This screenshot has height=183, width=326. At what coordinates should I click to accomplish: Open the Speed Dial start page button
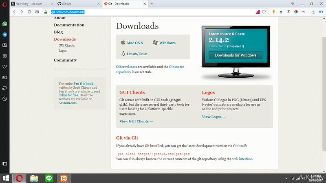tap(37, 12)
